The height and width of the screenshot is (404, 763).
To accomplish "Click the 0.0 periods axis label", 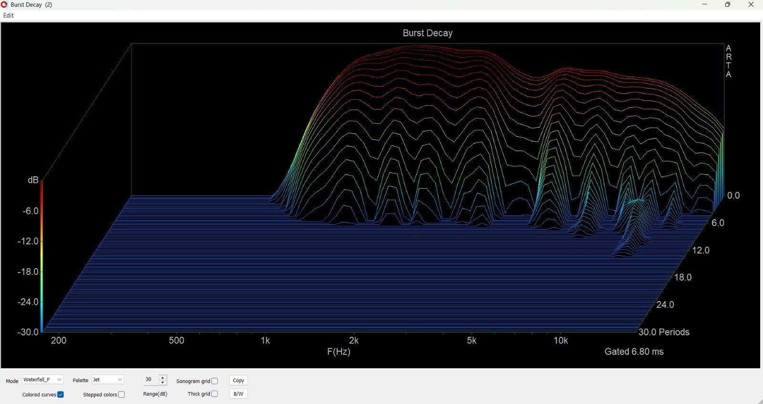I will 733,195.
